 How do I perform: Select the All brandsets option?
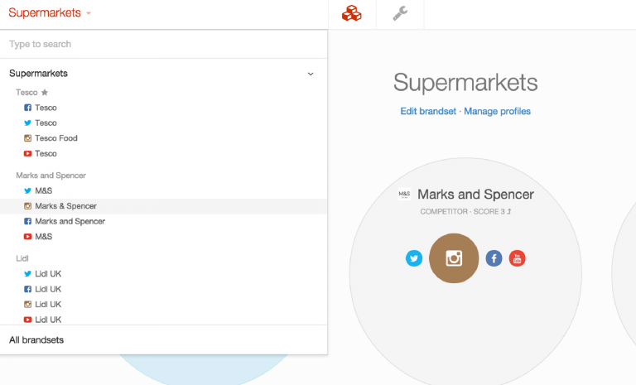tap(36, 339)
